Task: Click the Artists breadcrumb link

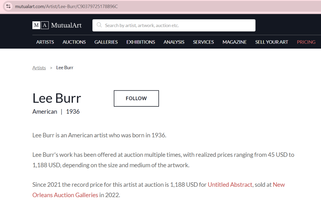Action: pos(39,68)
